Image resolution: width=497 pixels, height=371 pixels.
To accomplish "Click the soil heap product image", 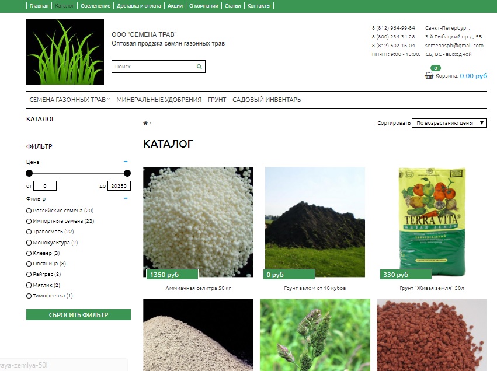I will coord(315,222).
